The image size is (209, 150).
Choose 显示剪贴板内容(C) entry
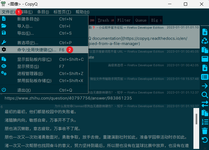point(44,59)
